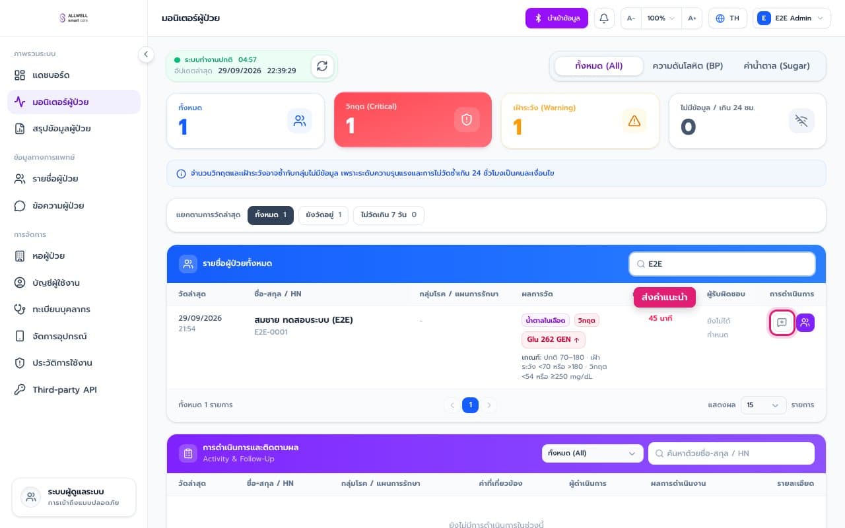
Task: Click the refresh data icon button
Action: tap(322, 66)
